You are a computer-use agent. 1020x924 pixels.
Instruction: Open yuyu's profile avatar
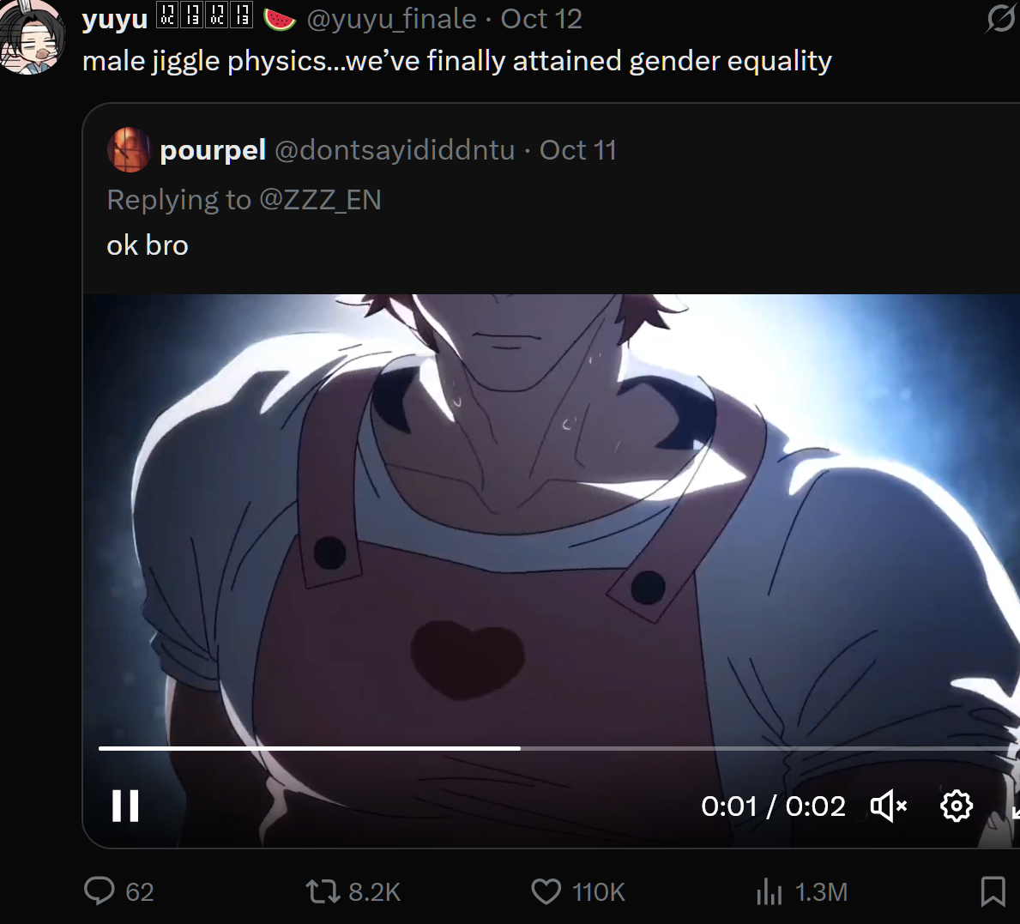(33, 38)
